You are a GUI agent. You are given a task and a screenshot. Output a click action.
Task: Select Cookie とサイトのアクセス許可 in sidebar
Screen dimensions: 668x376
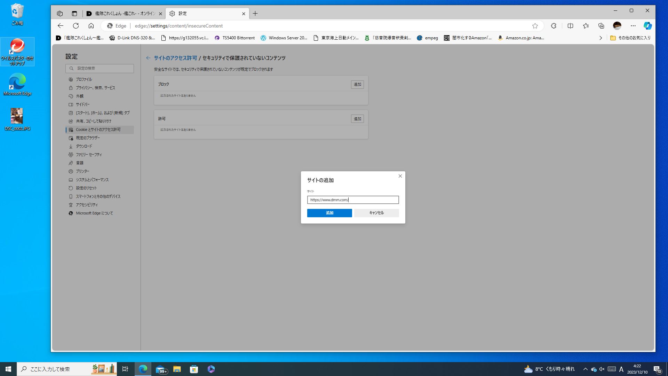[x=100, y=130]
